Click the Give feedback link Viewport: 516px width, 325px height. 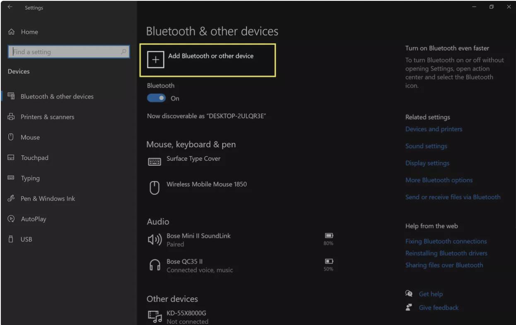pos(439,308)
